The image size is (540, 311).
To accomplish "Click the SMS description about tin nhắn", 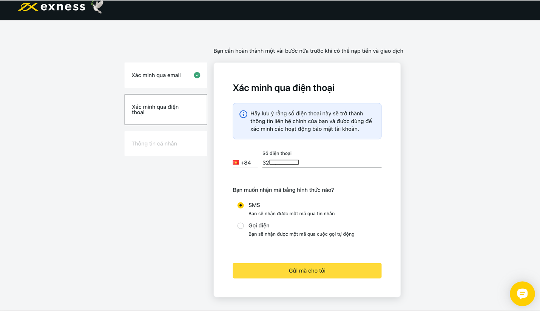I will 291,214.
